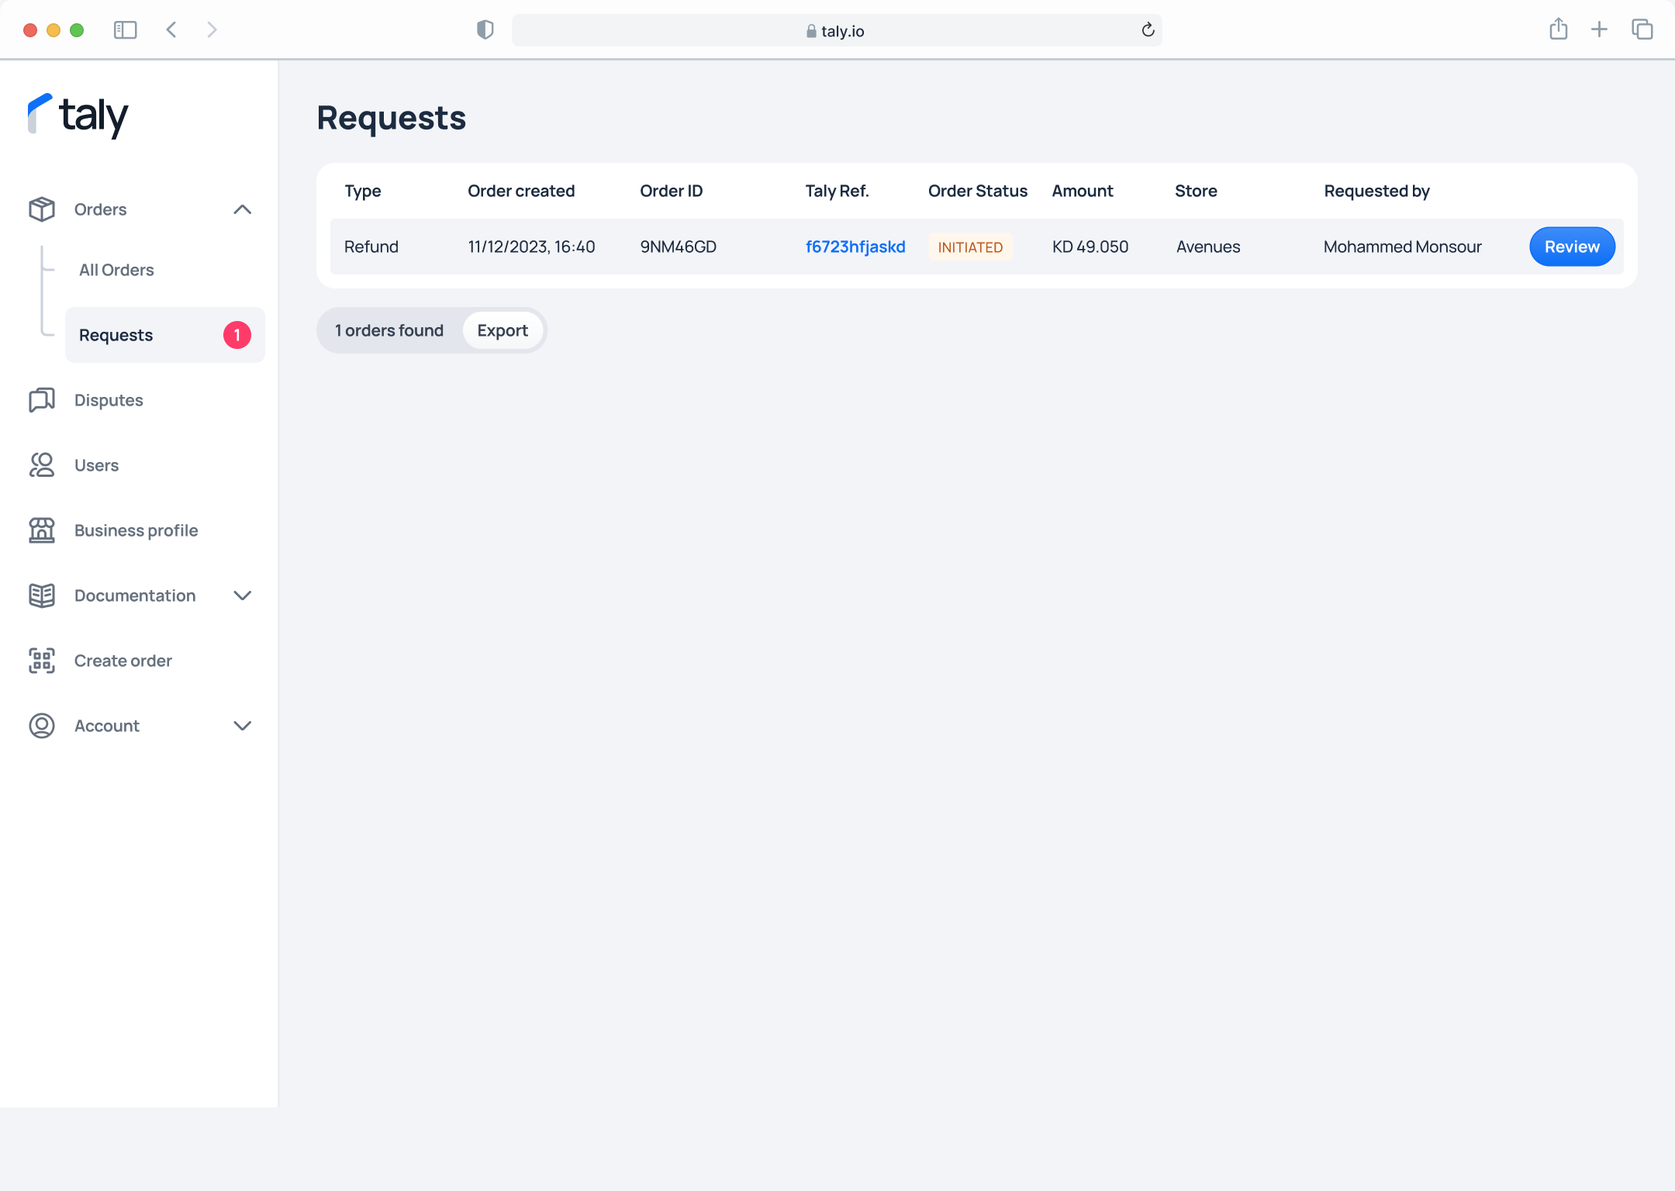The image size is (1675, 1191).
Task: Reload the taly.io page
Action: point(1148,30)
